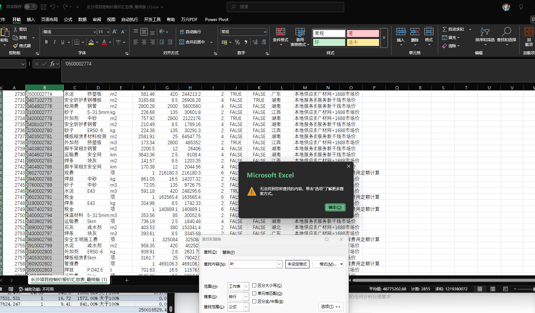Image resolution: width=535 pixels, height=313 pixels.
Task: Open the Clear (清除) command
Action: 451,46
